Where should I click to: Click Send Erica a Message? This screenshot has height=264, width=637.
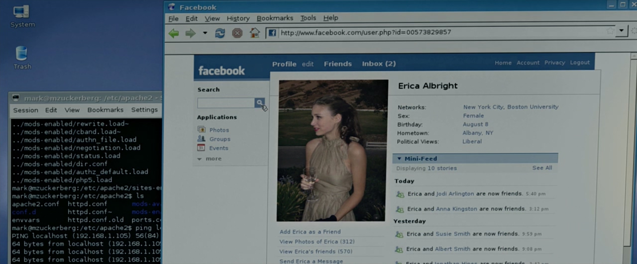coord(311,262)
